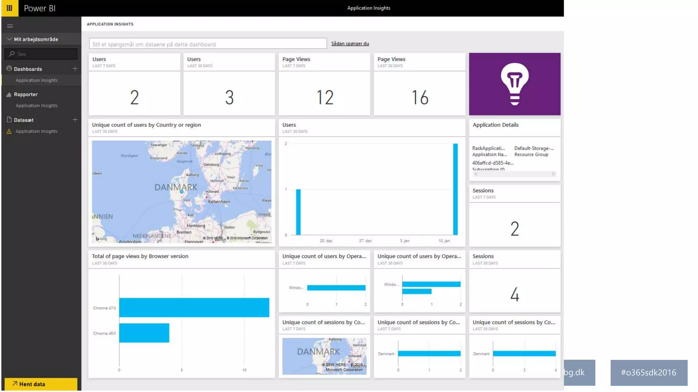The width and height of the screenshot is (698, 392).
Task: Click scroll left arrow in Application Details
Action: [x=476, y=174]
